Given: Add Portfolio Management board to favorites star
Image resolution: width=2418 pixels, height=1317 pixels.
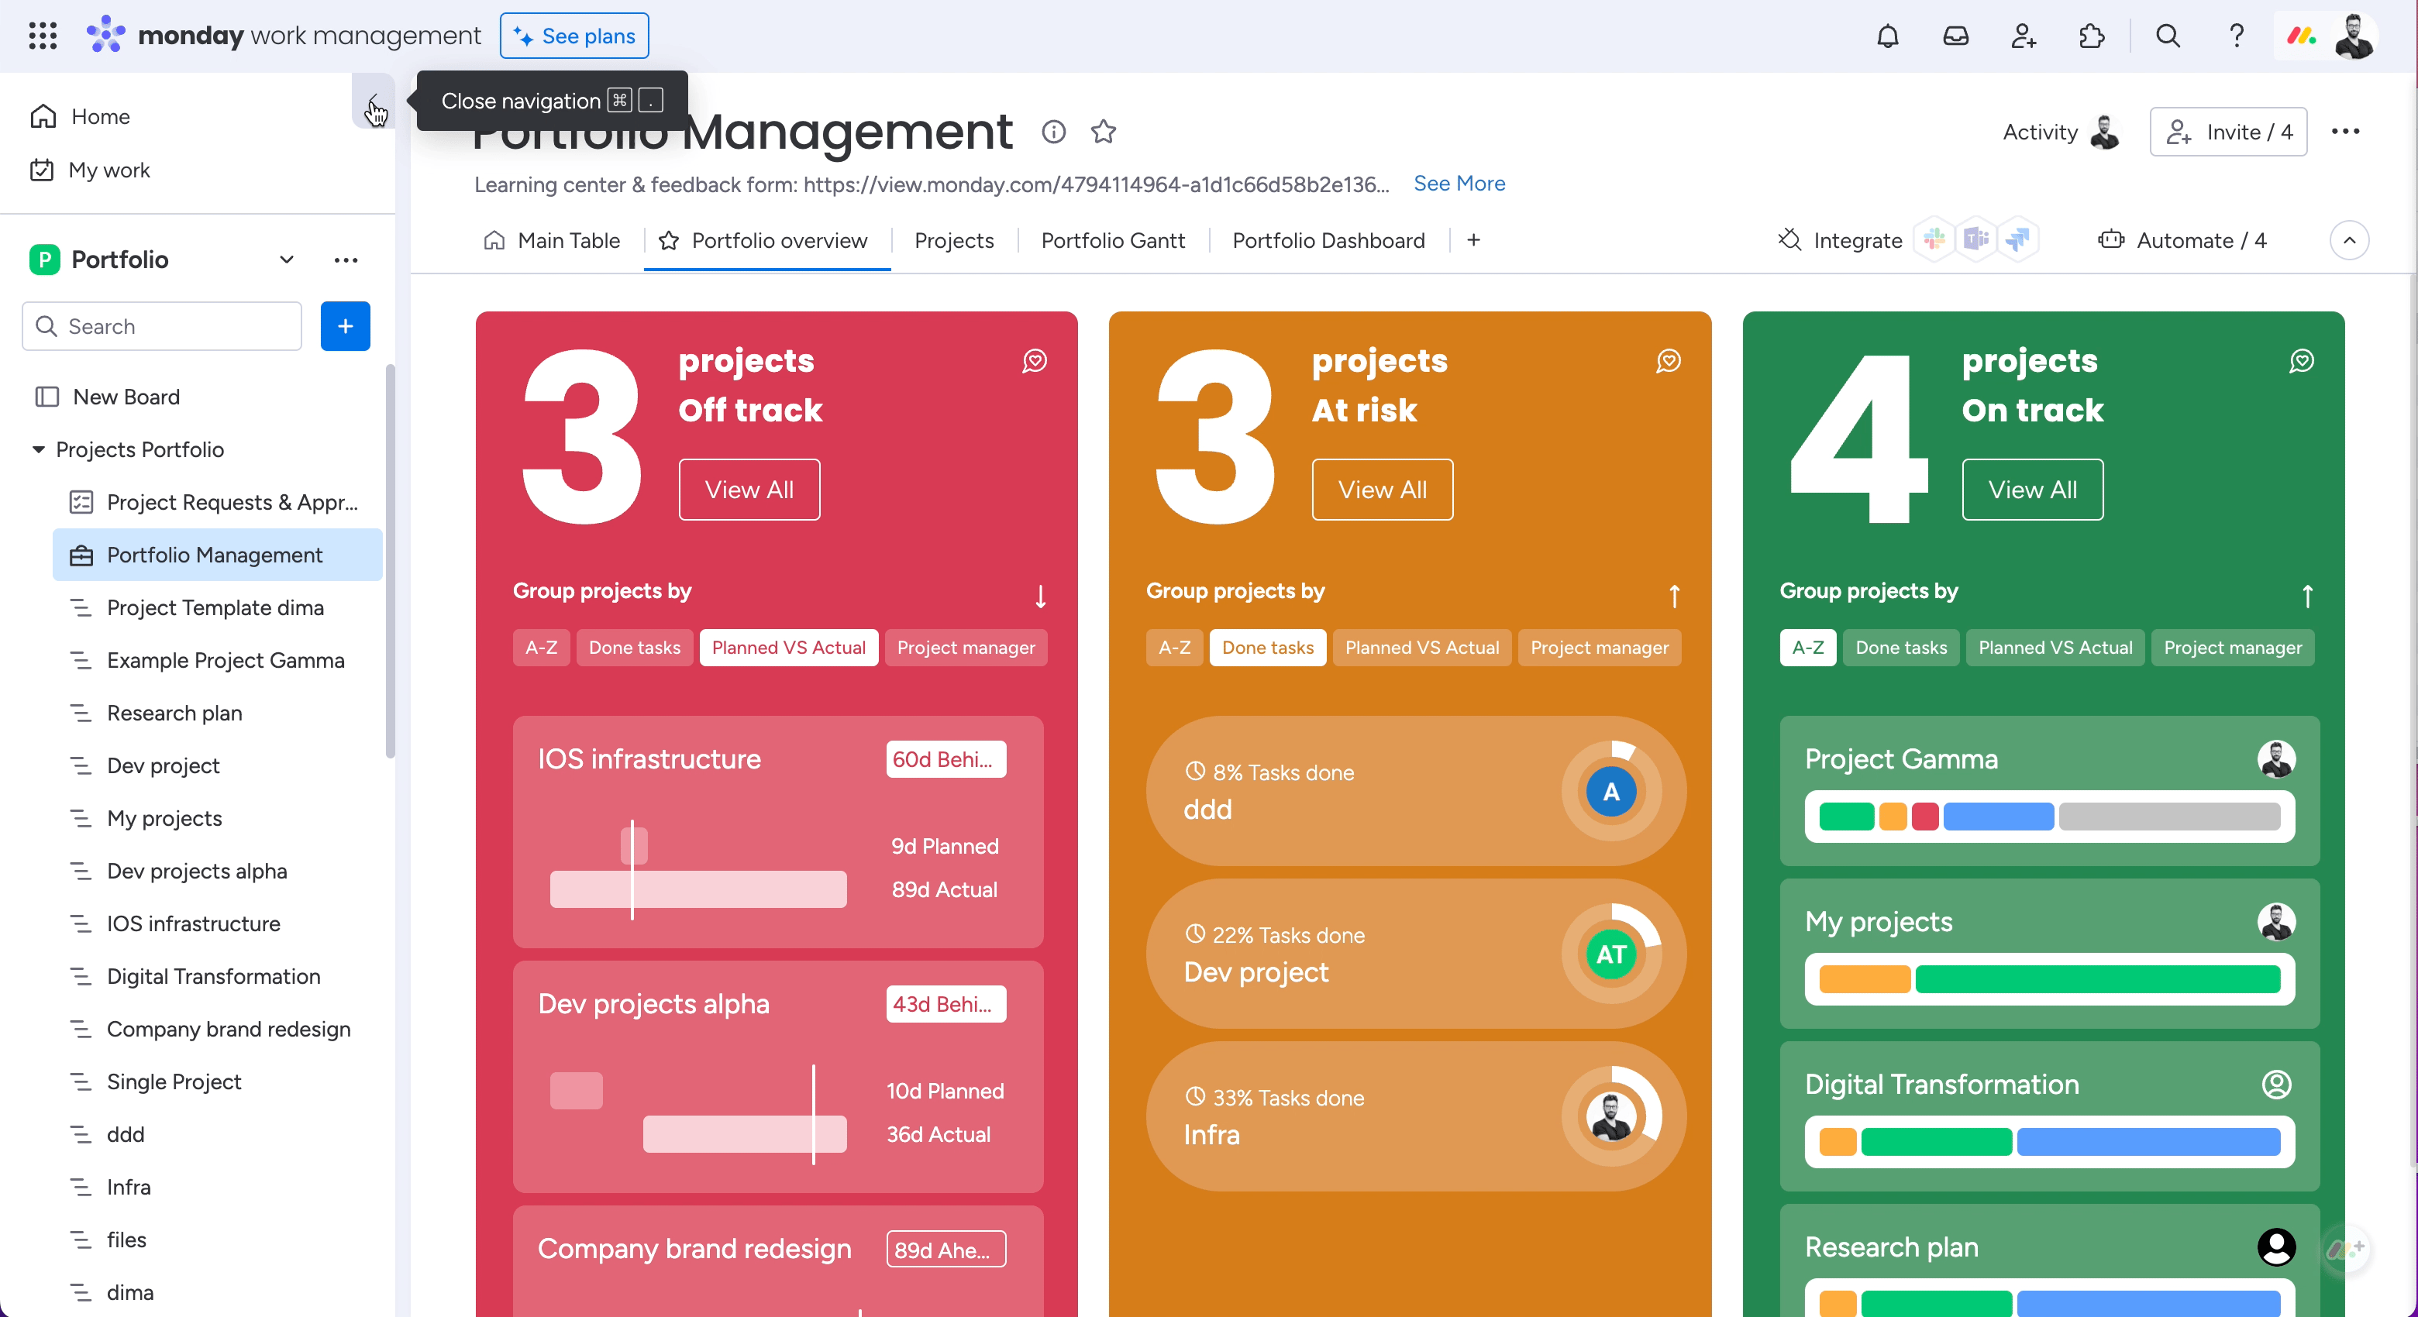Looking at the screenshot, I should tap(1104, 132).
